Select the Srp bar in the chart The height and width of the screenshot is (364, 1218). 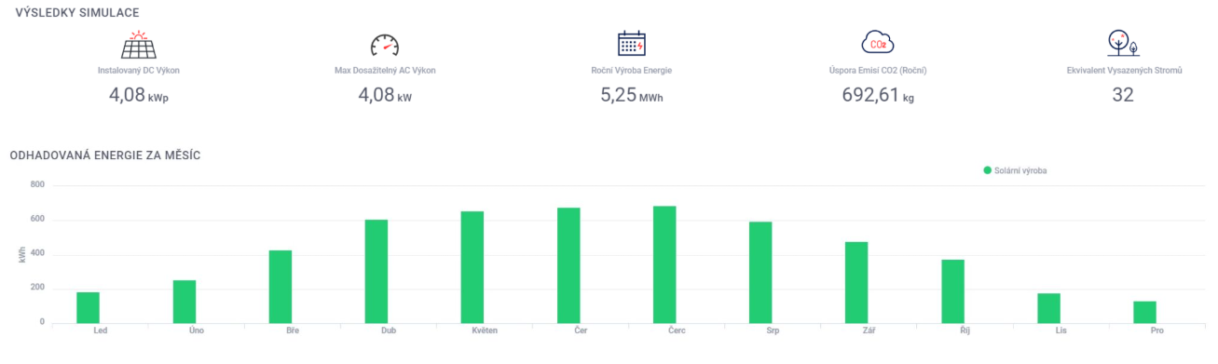[760, 273]
